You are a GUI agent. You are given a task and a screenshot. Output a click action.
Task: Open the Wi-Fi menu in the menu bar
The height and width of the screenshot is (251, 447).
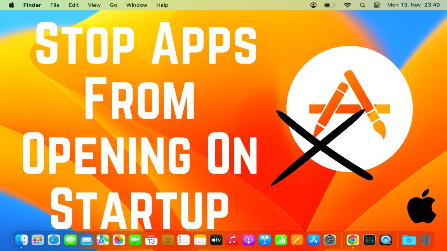[347, 5]
